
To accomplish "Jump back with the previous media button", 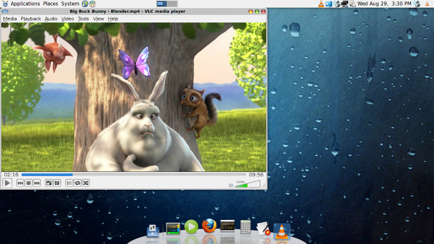I will point(20,183).
